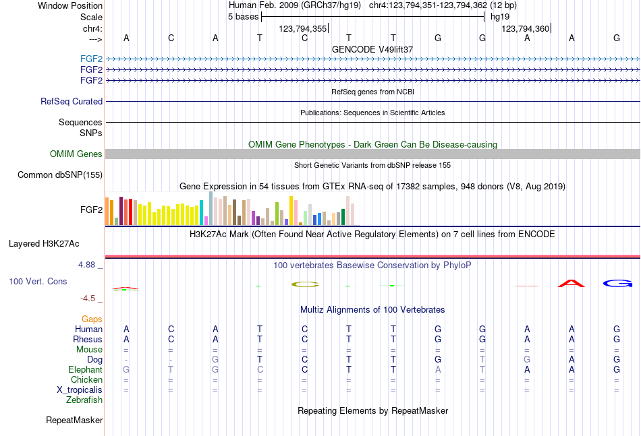Image resolution: width=641 pixels, height=436 pixels.
Task: Click the light blue FGF2 transcript label
Action: click(91, 59)
